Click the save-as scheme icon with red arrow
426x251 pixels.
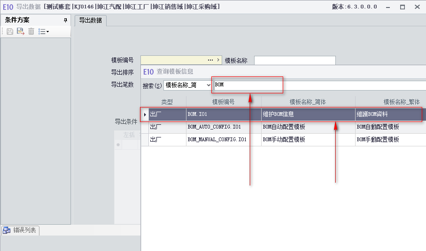pos(20,31)
